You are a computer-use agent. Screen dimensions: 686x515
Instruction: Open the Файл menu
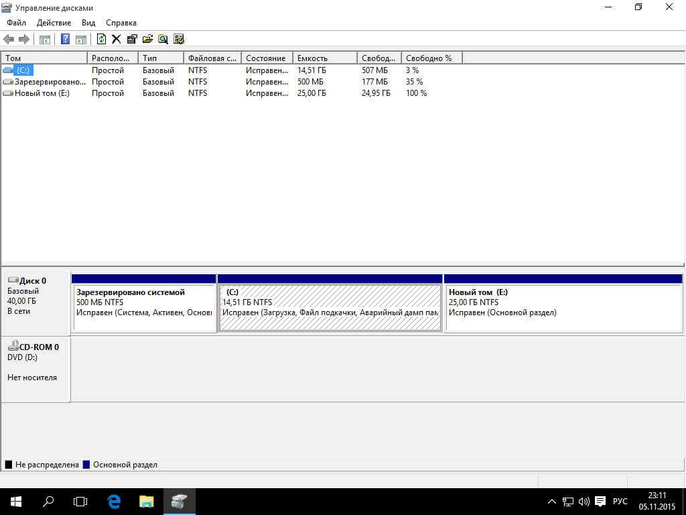(x=16, y=23)
